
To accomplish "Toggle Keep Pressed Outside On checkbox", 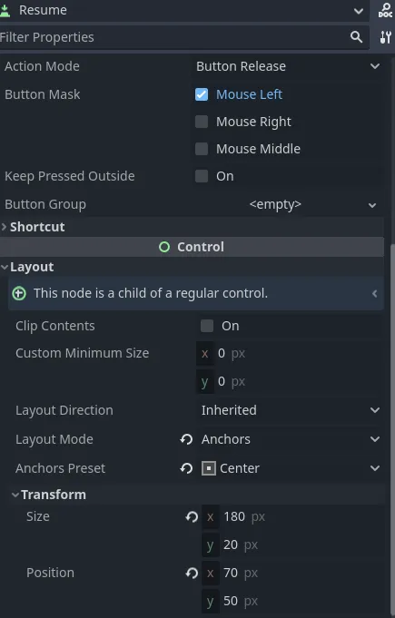I will click(202, 176).
